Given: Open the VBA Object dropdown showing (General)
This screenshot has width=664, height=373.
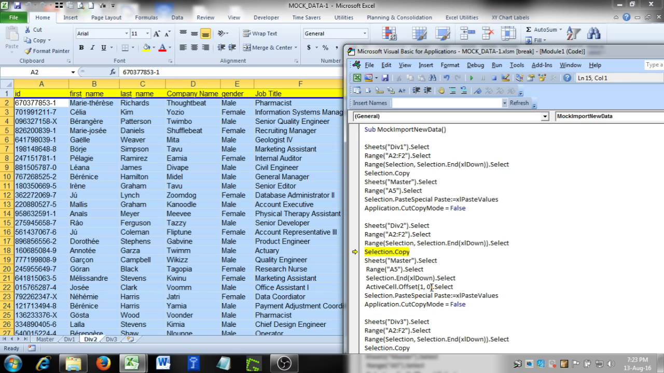Looking at the screenshot, I should click(545, 117).
